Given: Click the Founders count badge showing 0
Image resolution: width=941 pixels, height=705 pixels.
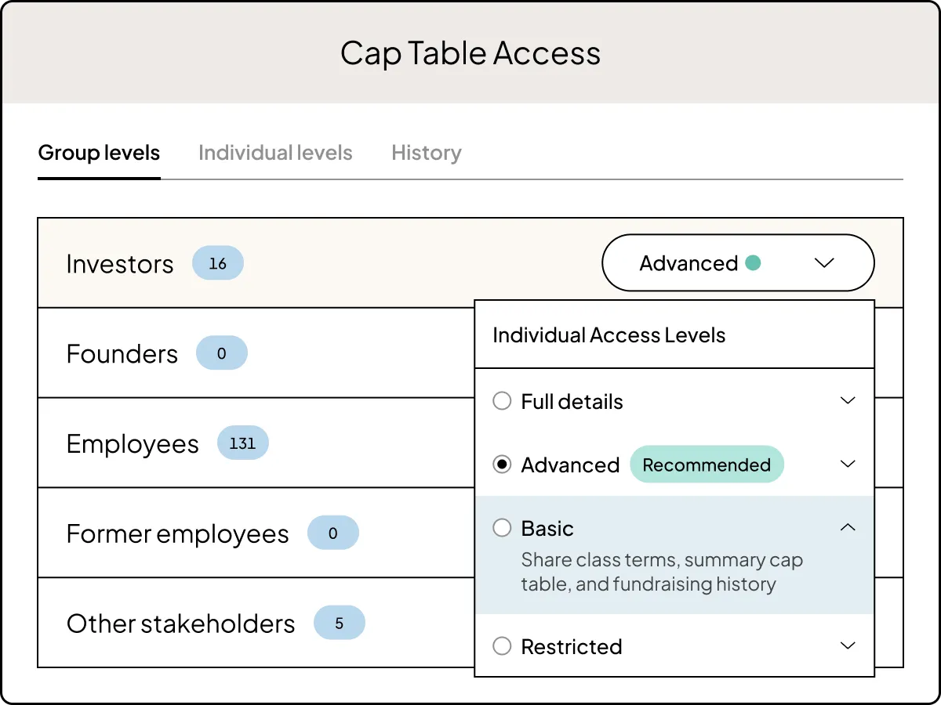Looking at the screenshot, I should pos(222,353).
